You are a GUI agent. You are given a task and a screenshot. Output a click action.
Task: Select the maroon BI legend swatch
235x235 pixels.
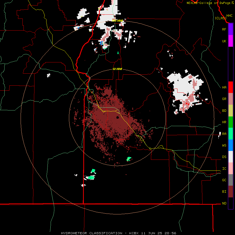pos(231,192)
